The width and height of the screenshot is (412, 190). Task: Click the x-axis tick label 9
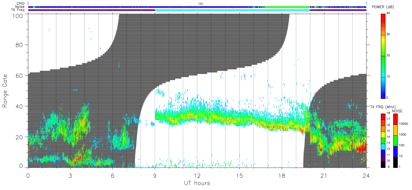click(155, 175)
